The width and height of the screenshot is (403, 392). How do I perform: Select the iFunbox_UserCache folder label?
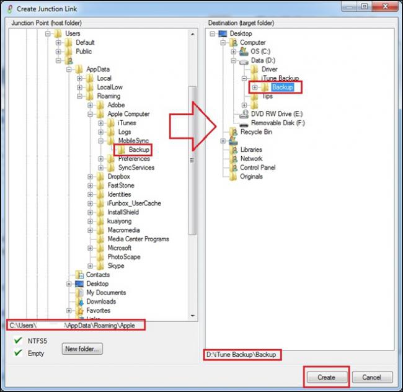(134, 203)
